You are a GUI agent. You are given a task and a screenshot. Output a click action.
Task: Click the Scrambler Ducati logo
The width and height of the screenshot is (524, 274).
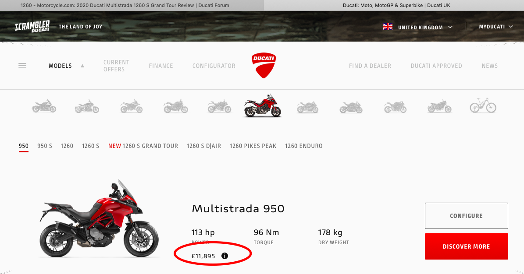tap(32, 26)
